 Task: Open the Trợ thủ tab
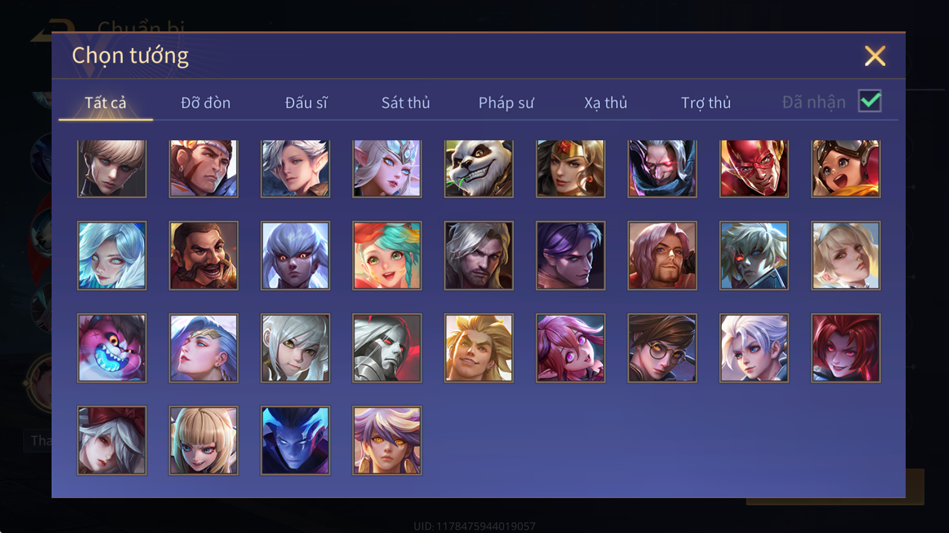(x=706, y=103)
